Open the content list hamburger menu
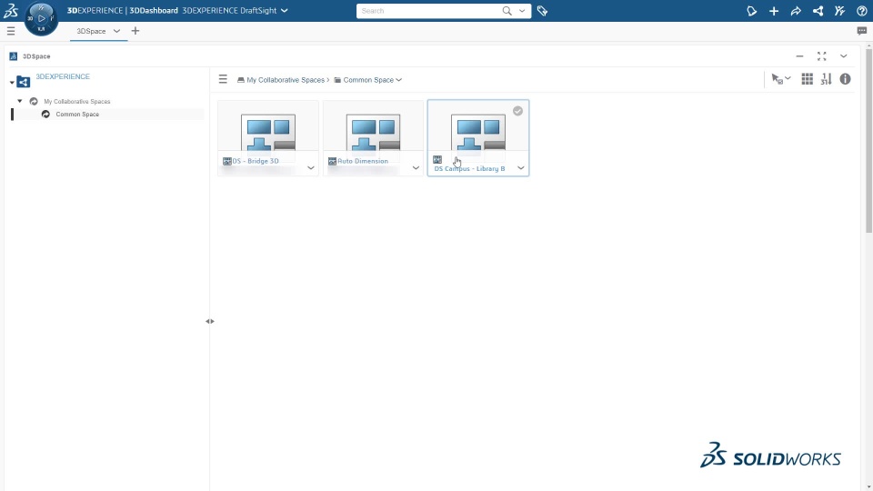 point(223,79)
